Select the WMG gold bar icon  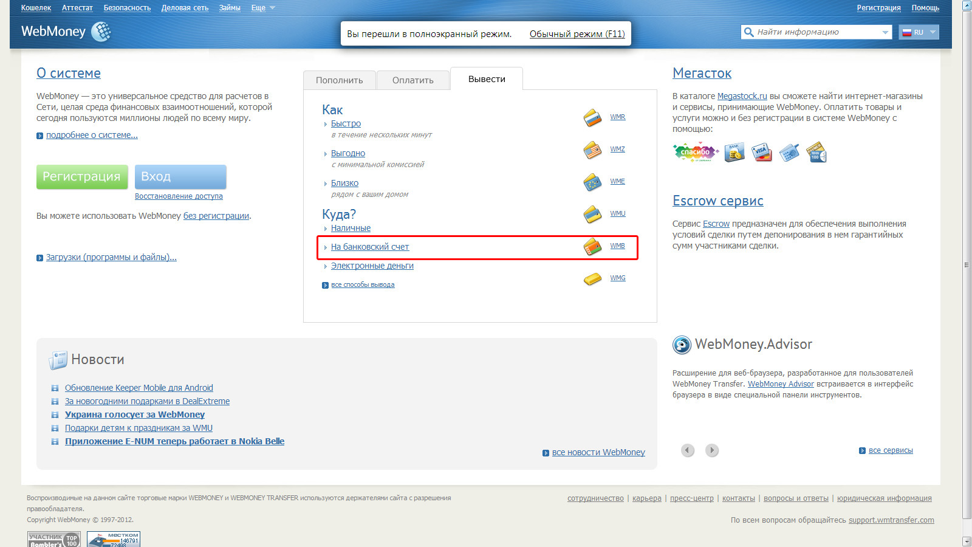pos(592,278)
